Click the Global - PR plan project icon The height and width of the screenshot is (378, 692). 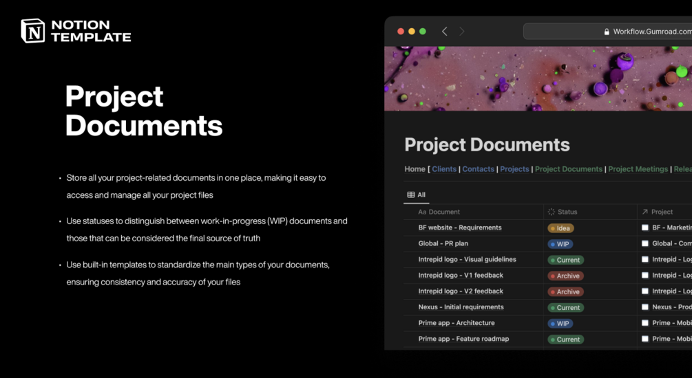point(644,243)
